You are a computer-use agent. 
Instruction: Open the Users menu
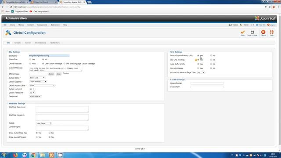[x=12, y=25]
